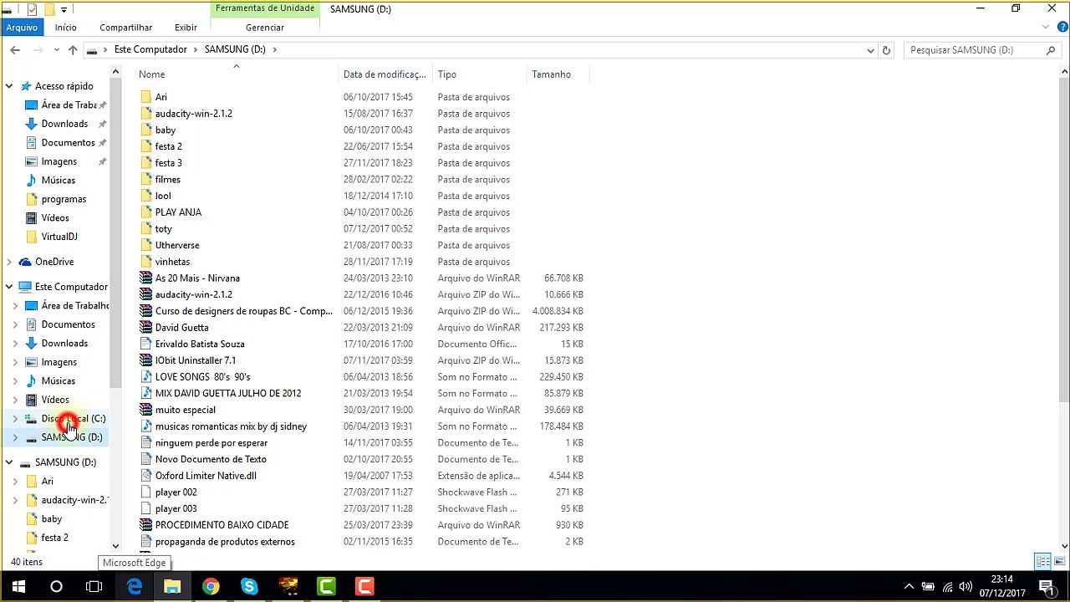The width and height of the screenshot is (1070, 602).
Task: Expand the ribbon with the chevron arrow
Action: point(1046,28)
